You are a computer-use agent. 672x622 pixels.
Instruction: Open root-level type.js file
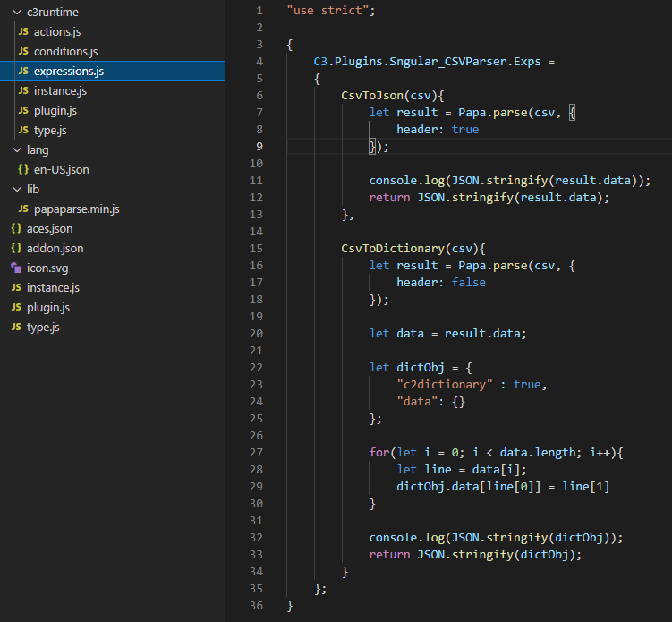pos(43,328)
